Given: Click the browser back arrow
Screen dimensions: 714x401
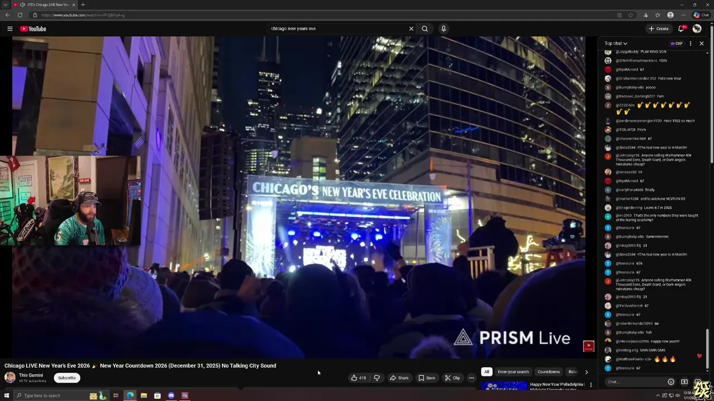Looking at the screenshot, I should pos(7,15).
